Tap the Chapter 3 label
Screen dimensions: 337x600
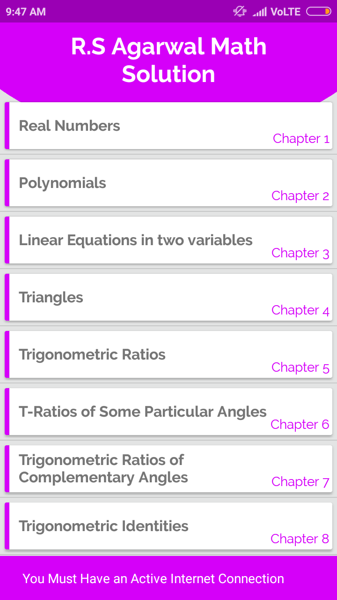pyautogui.click(x=300, y=253)
